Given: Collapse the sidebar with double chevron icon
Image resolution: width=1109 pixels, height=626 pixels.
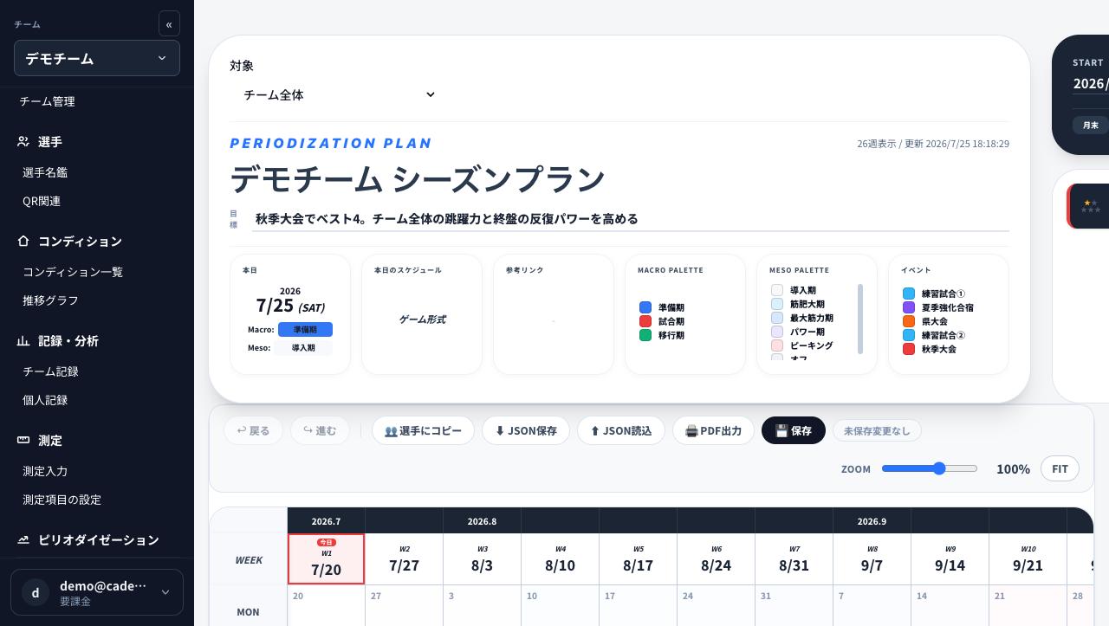Looking at the screenshot, I should coord(169,23).
